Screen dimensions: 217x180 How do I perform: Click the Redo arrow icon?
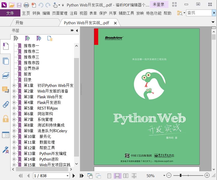(48, 5)
